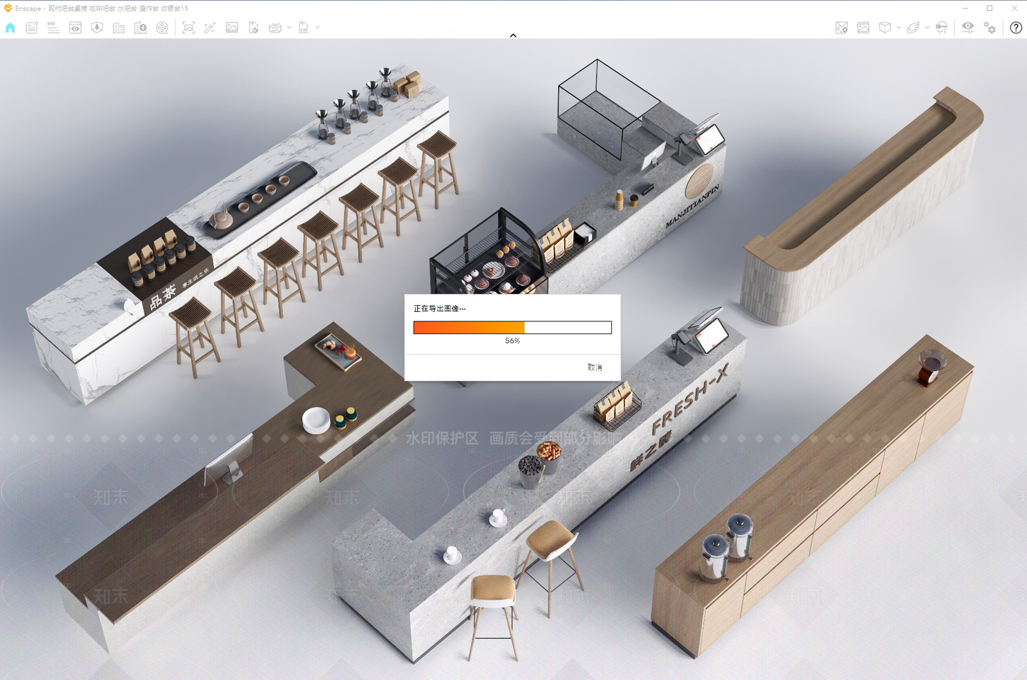Open the energy building analysis tool
1027x680 pixels.
point(141,28)
